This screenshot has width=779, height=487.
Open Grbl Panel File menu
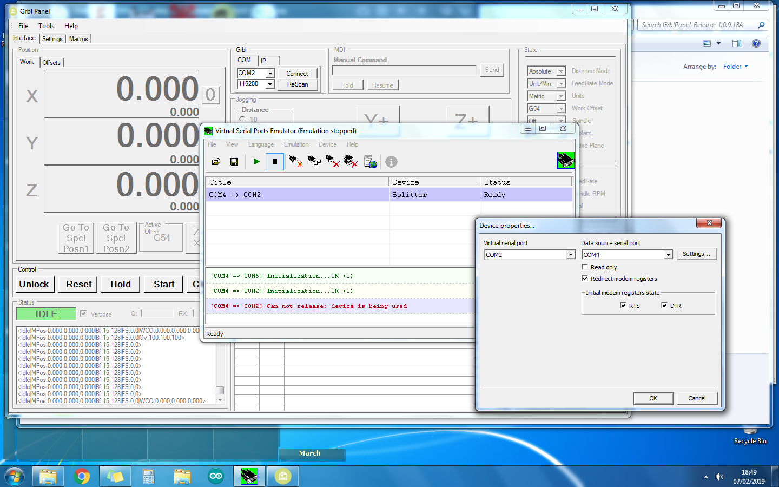[x=23, y=26]
